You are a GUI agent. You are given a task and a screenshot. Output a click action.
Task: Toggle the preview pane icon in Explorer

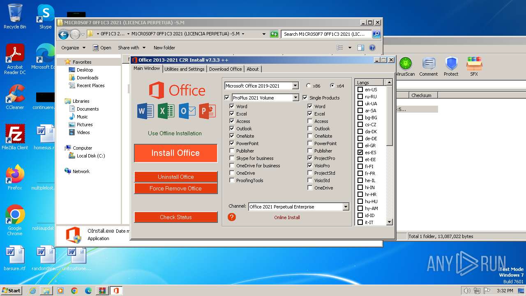click(360, 48)
